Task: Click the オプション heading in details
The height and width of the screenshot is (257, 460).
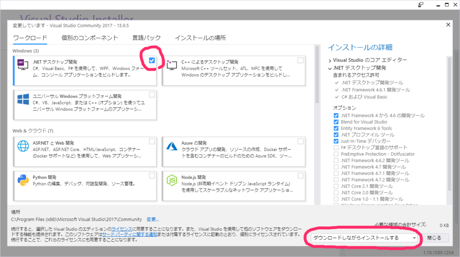Action: (345, 108)
